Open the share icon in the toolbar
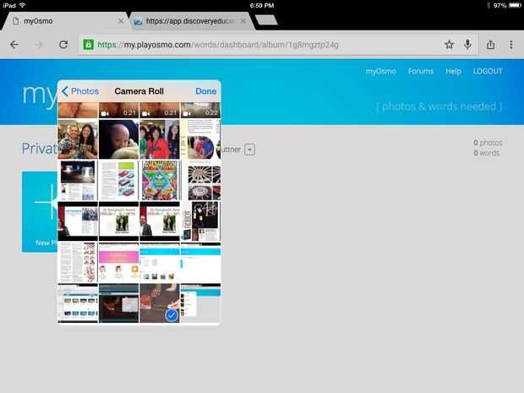Viewport: 524px width, 393px height. click(x=490, y=45)
